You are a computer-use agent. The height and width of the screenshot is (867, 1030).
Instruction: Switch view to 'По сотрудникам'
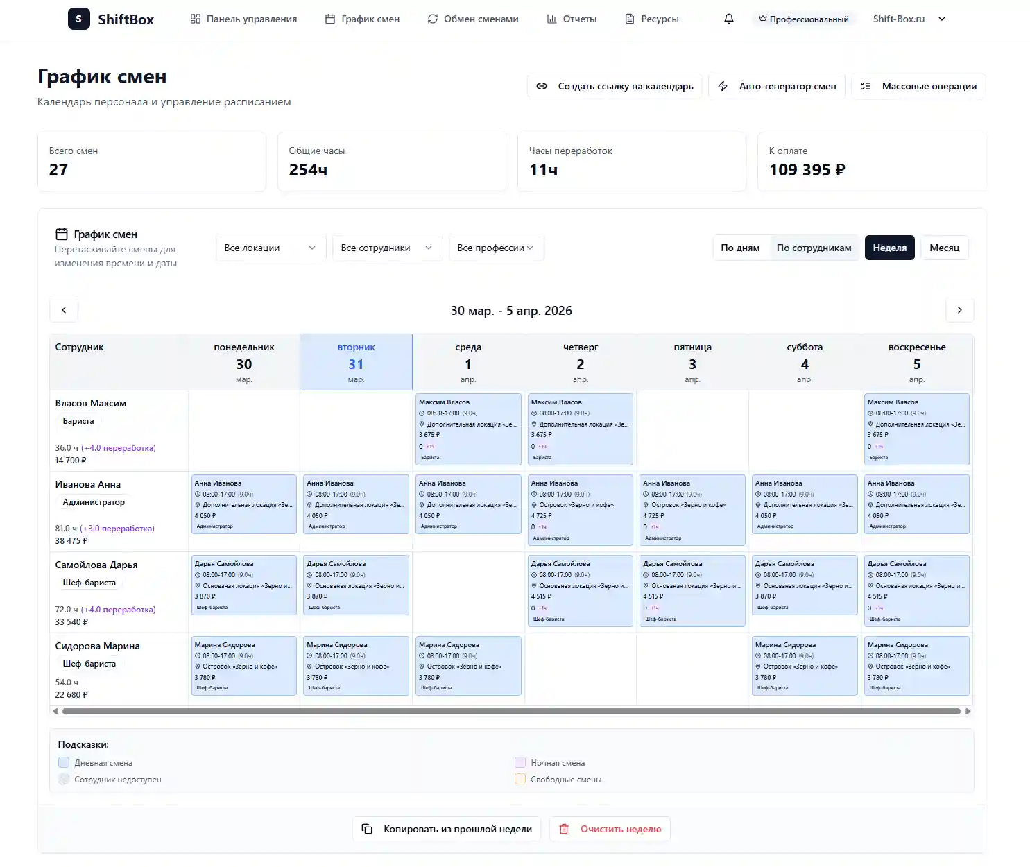pyautogui.click(x=814, y=248)
